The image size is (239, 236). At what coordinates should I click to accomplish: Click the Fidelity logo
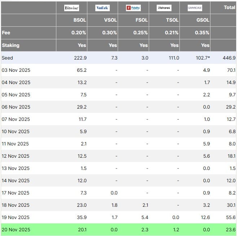click(x=133, y=8)
